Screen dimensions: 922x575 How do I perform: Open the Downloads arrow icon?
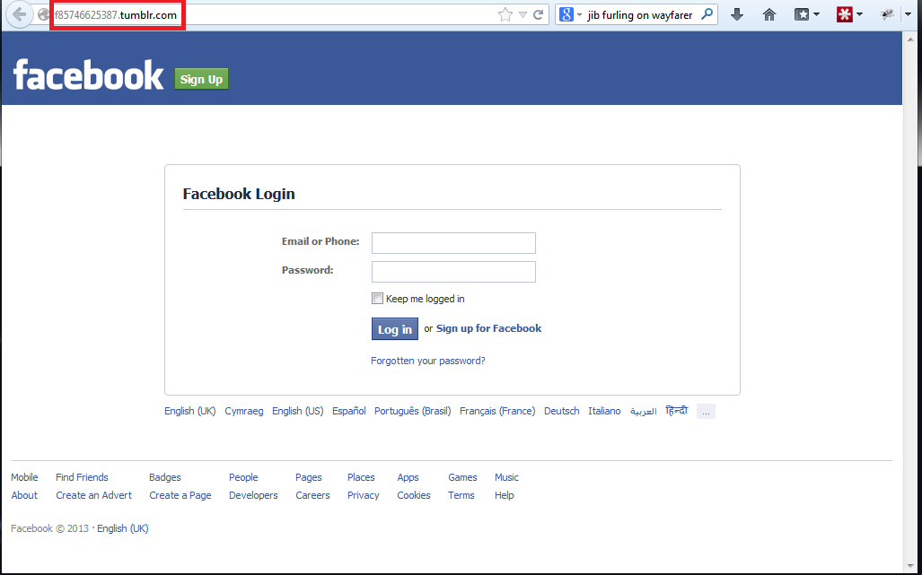(737, 14)
